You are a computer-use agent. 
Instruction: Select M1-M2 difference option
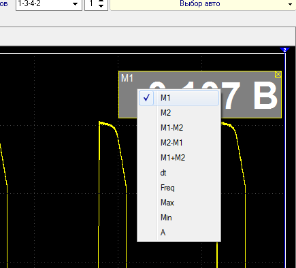pyautogui.click(x=179, y=128)
